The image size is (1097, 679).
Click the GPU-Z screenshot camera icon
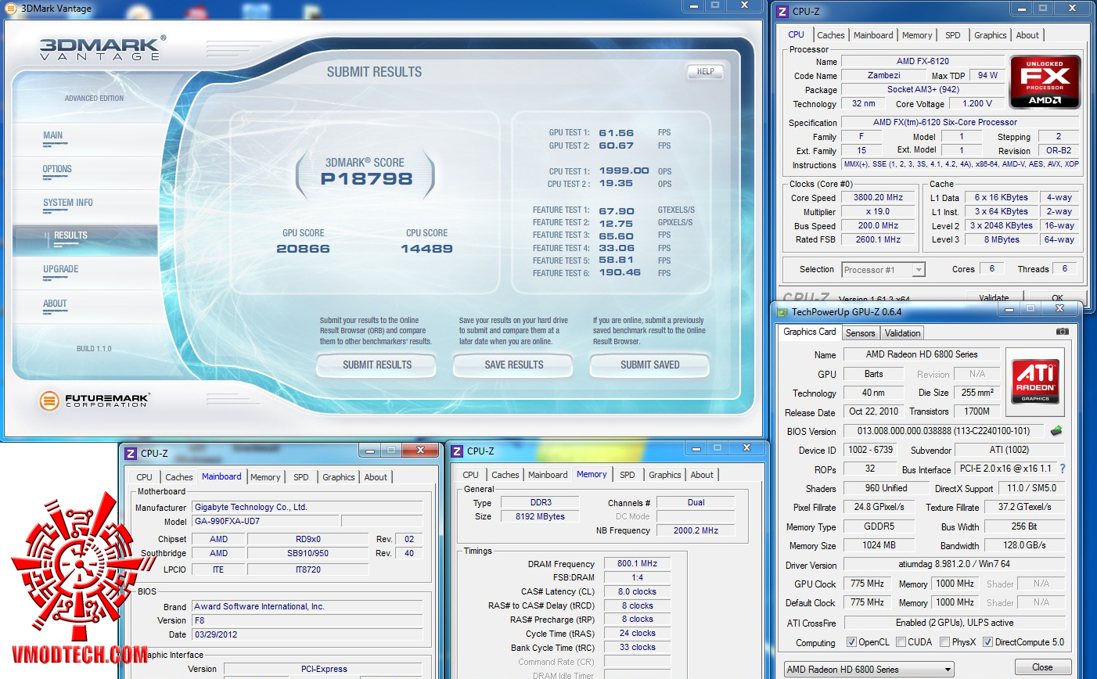tap(1062, 332)
